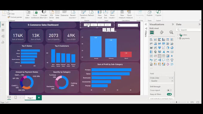
Task: Choose the pie chart visual
Action: pos(168,48)
